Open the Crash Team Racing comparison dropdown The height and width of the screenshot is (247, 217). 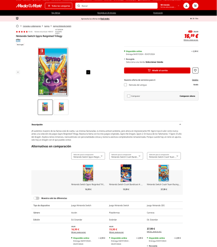point(164,156)
